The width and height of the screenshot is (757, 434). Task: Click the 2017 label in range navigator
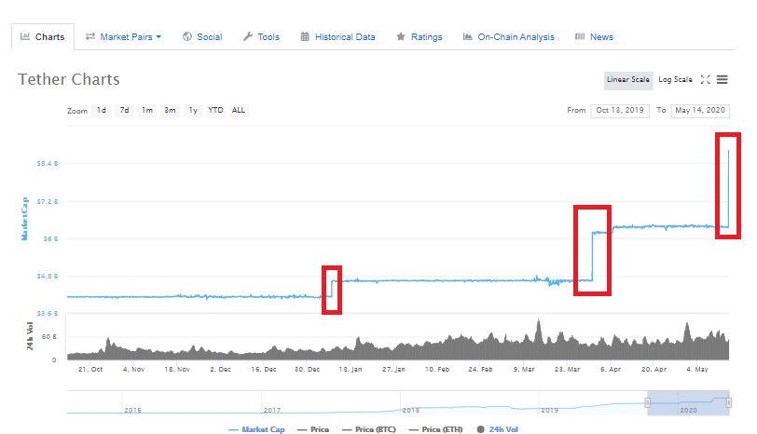[272, 411]
